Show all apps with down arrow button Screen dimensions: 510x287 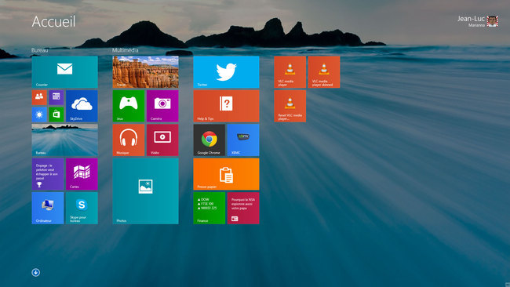[x=36, y=272]
